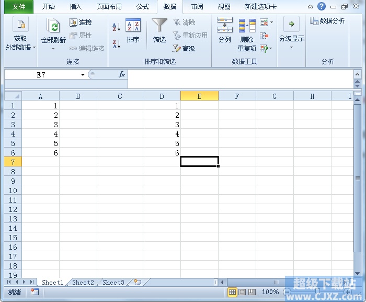
Task: Select the Sheet2 worksheet tab
Action: coord(83,282)
